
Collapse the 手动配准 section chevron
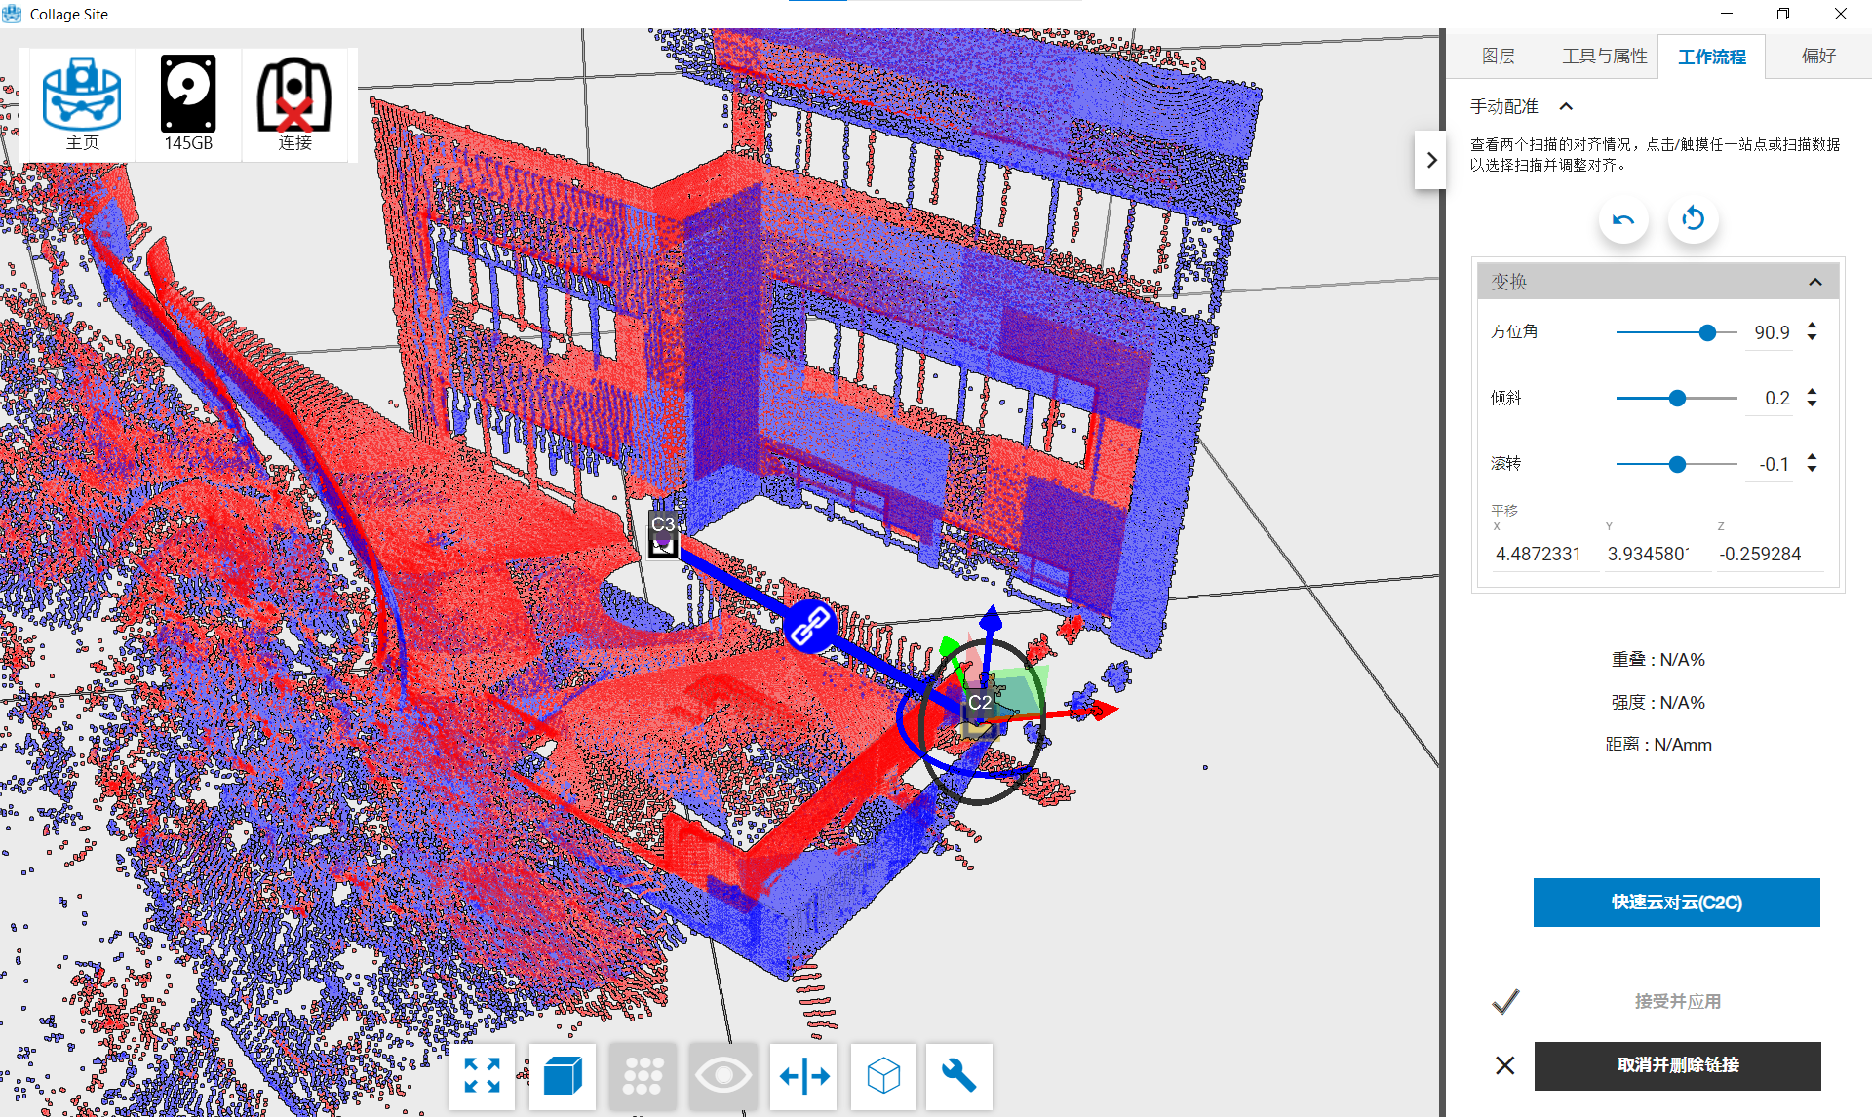click(x=1566, y=106)
